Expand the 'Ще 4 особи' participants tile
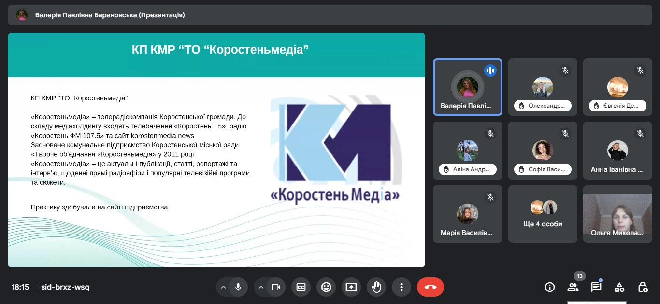 pyautogui.click(x=543, y=214)
